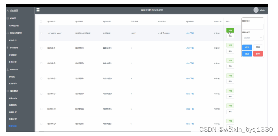This screenshot has height=136, width=278.
Task: Check the box for 筹款编号3 row
Action: [x=41, y=78]
